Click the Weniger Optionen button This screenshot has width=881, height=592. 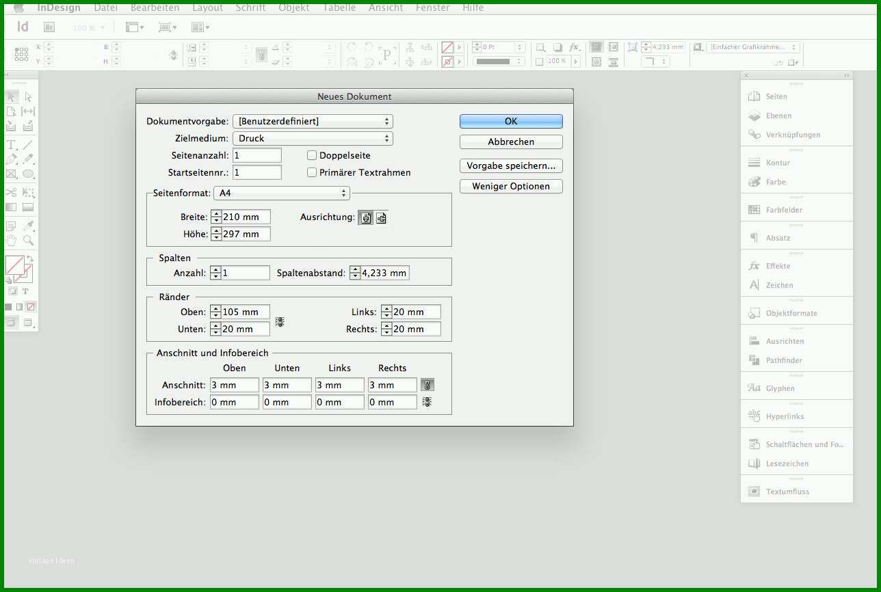[x=511, y=186]
